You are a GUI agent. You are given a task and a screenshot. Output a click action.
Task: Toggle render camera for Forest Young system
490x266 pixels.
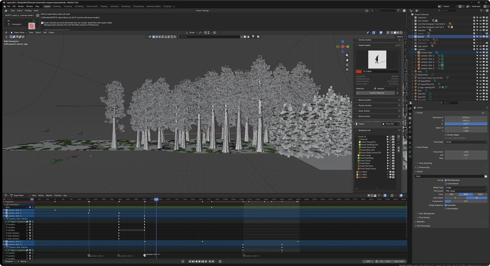(x=393, y=155)
